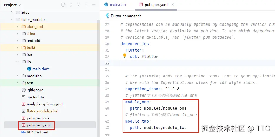
Task: Open main.dart in the lib folder
Action: click(x=40, y=69)
